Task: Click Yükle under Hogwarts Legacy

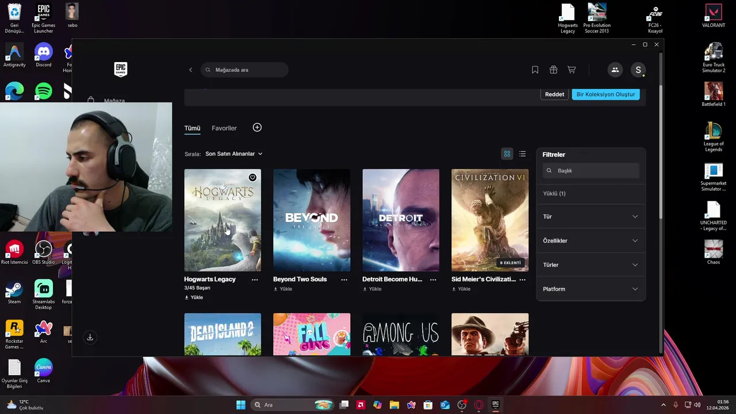Action: point(194,297)
